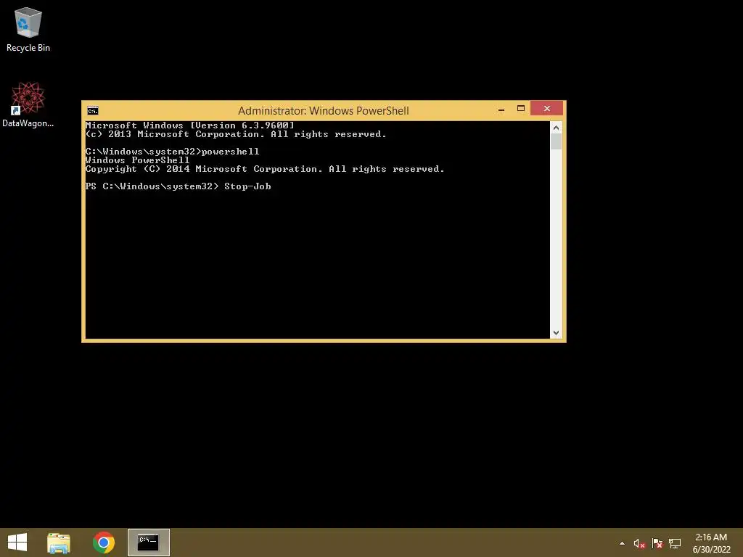
Task: Launch File Explorer from the taskbar
Action: click(x=59, y=542)
